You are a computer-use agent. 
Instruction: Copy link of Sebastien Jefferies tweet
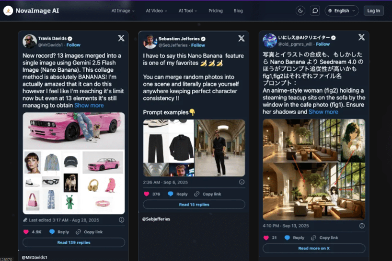pos(208,194)
